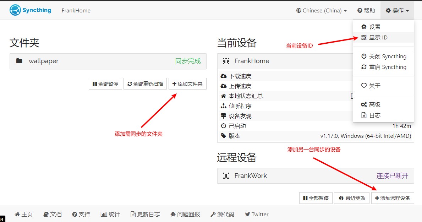Viewport: 422px width, 222px height.
Task: Open the Chinese (China) language dropdown
Action: 322,11
